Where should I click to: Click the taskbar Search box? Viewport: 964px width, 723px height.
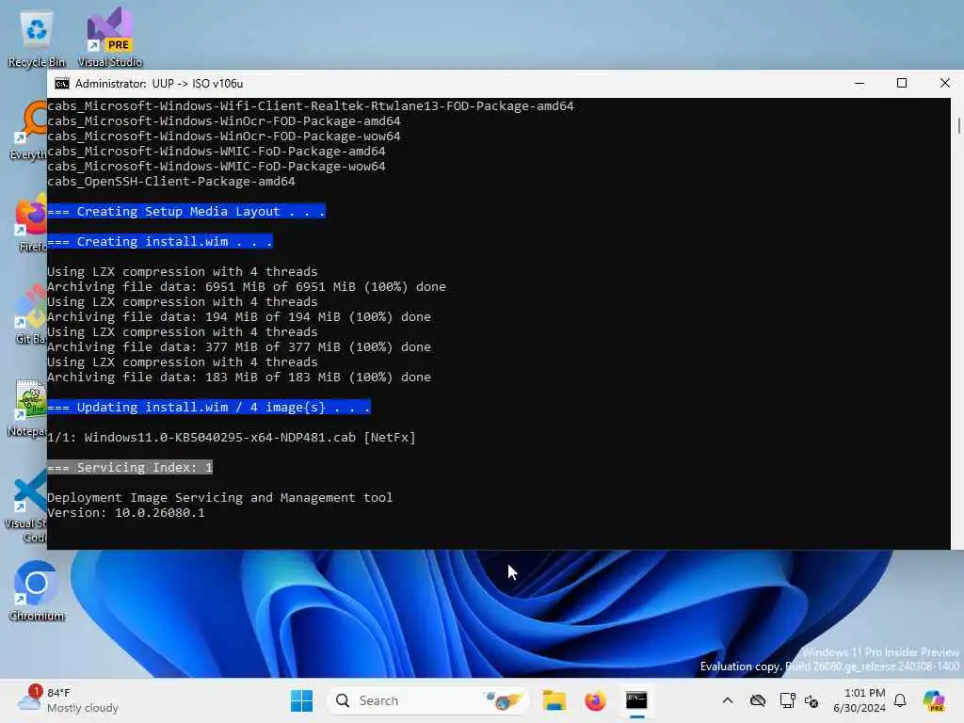click(428, 700)
